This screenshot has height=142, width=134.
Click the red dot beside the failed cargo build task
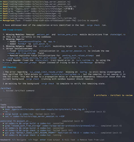tap(3, 114)
